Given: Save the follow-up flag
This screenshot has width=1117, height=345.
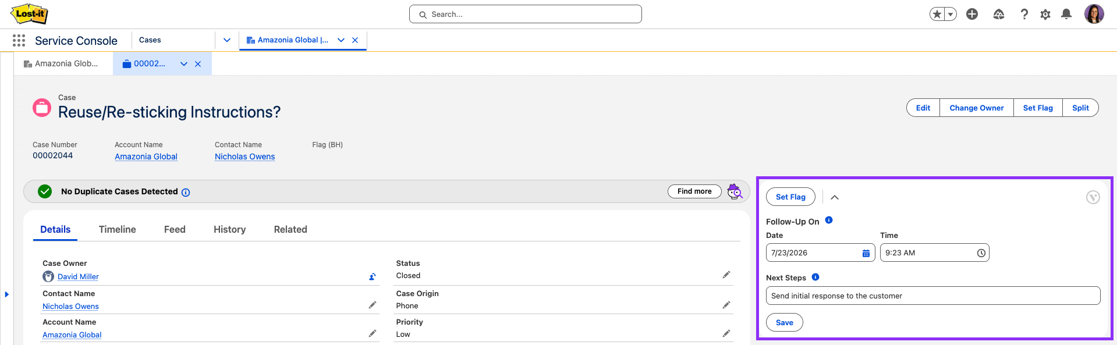Looking at the screenshot, I should coord(785,322).
